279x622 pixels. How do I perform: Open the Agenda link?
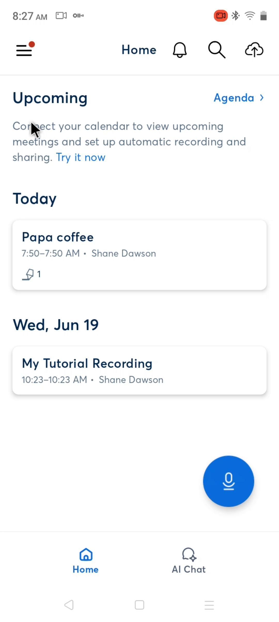point(234,98)
